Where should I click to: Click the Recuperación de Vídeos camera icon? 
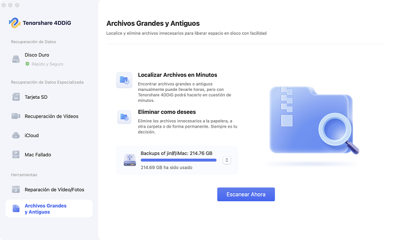[16, 116]
